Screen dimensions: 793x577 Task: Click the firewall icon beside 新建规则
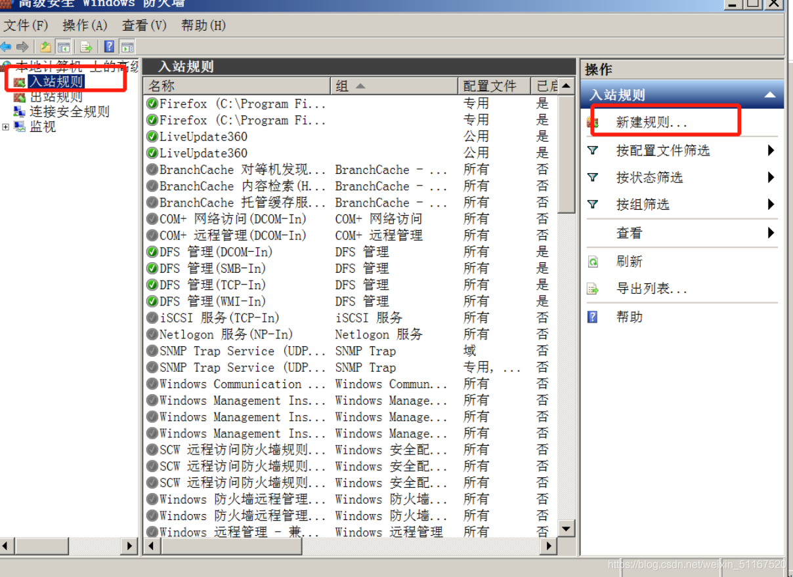tap(593, 123)
